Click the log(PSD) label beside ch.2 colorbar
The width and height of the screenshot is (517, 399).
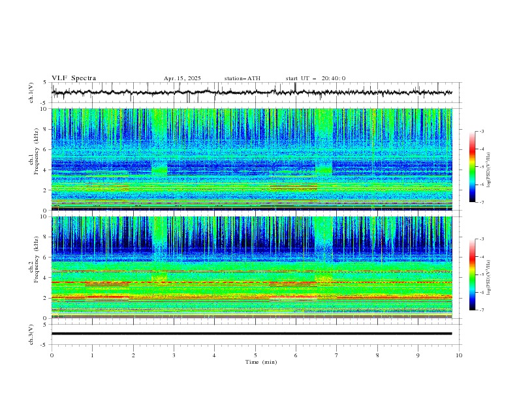[x=489, y=277]
